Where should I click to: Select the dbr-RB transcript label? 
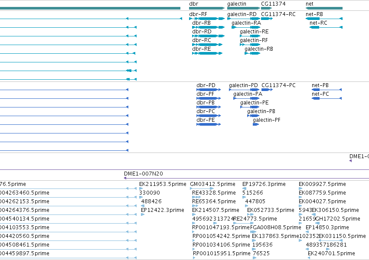(x=202, y=23)
